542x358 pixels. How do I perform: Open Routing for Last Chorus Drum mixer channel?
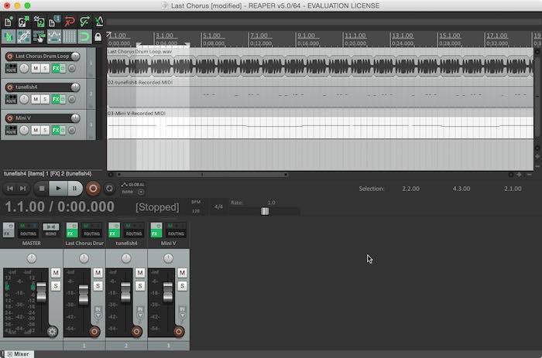click(x=91, y=232)
